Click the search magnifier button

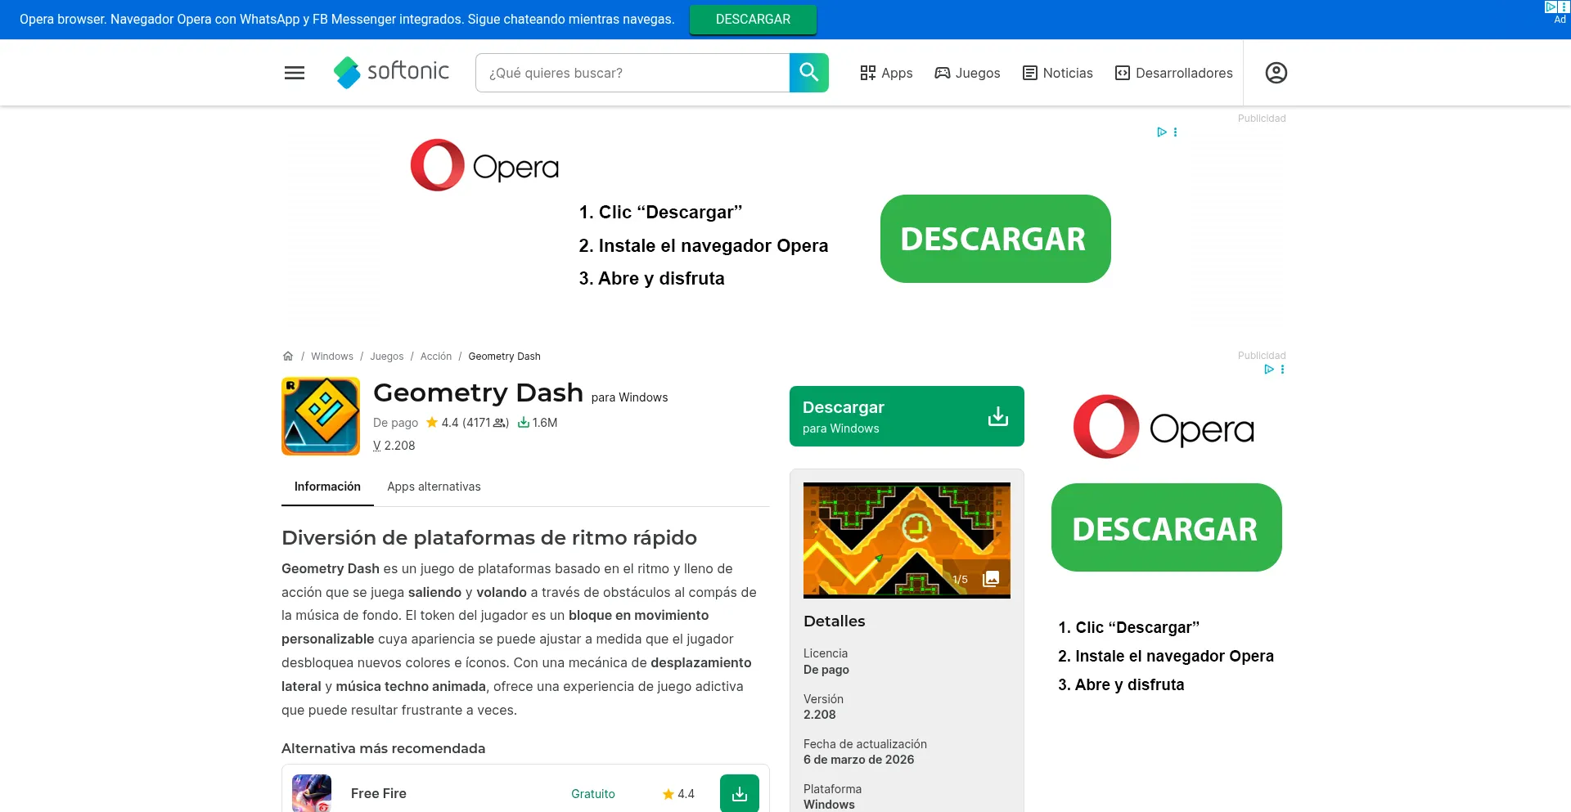(x=808, y=73)
